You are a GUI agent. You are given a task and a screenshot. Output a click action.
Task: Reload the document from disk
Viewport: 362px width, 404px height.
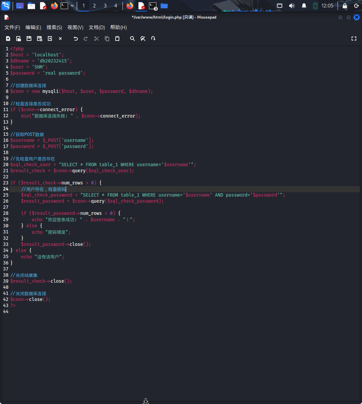coord(50,39)
